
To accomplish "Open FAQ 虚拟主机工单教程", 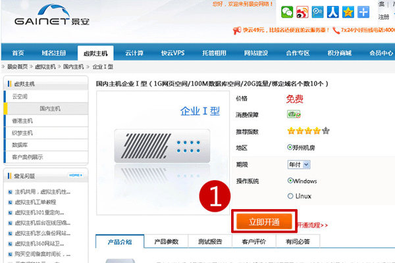I will point(36,202).
